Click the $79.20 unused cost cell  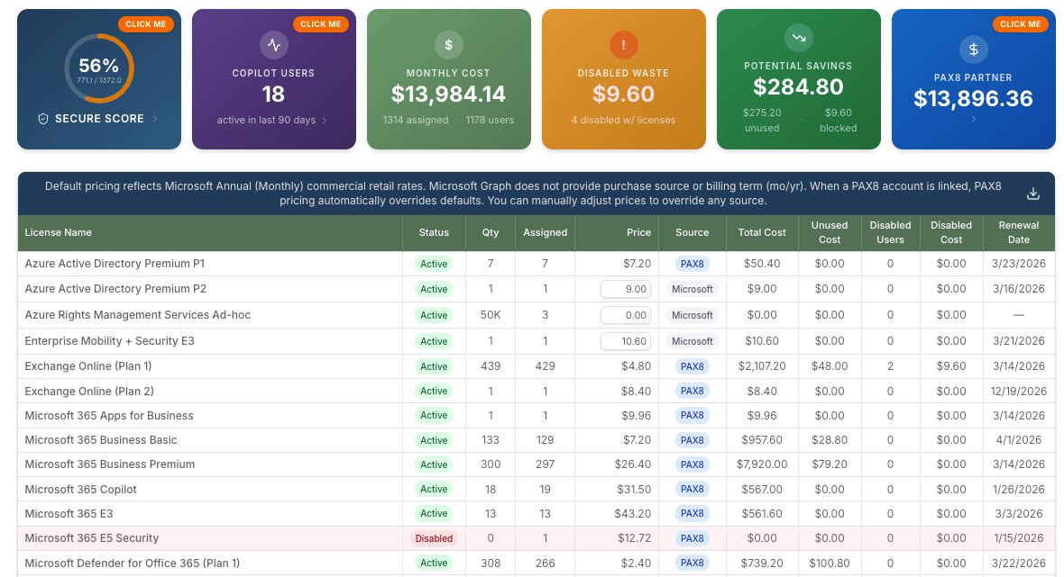[x=830, y=464]
